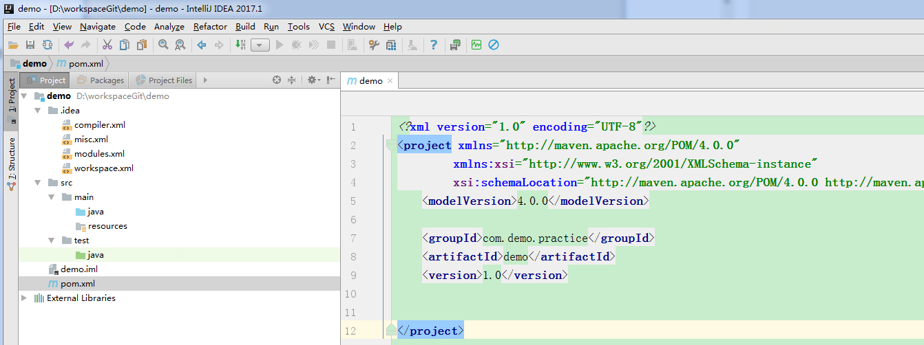
Task: Collapse the .idea folder node
Action: pyautogui.click(x=38, y=111)
